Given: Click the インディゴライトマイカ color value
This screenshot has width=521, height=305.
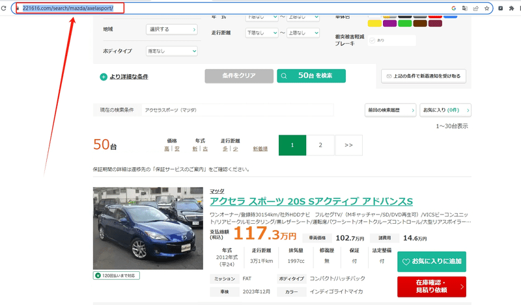Looking at the screenshot, I should 336,292.
